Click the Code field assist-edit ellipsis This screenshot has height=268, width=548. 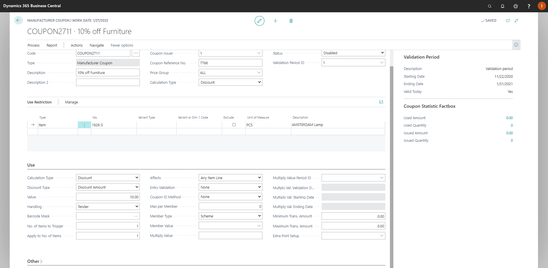136,53
